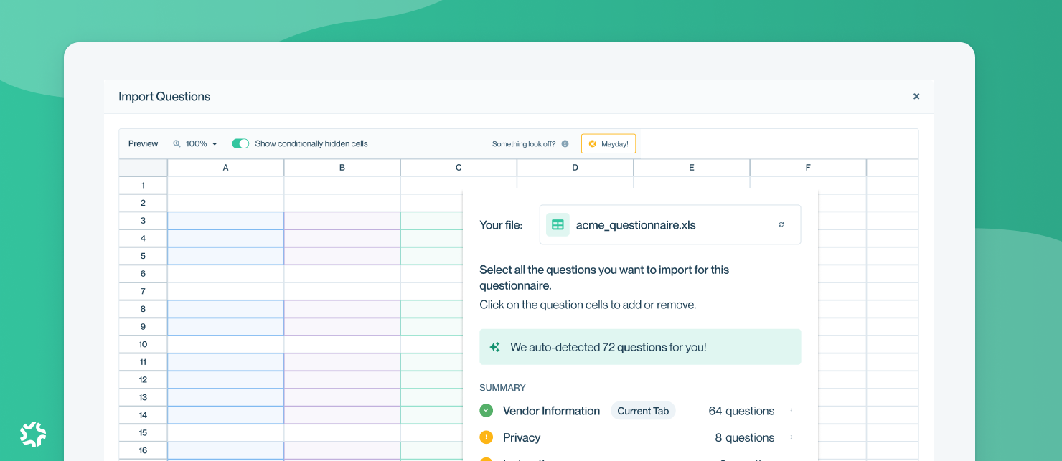Select column B header
Image resolution: width=1062 pixels, height=461 pixels.
point(342,168)
